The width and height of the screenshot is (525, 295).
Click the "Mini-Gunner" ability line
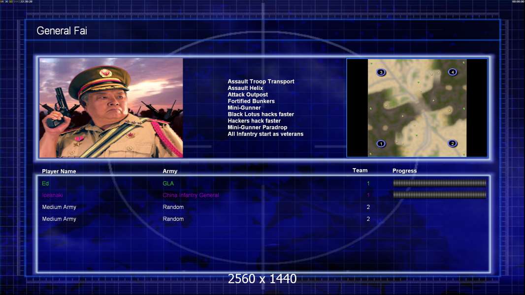[244, 108]
